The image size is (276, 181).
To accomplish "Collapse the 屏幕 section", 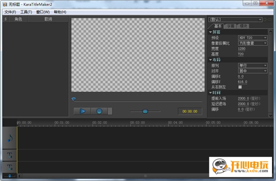I will [x=211, y=32].
